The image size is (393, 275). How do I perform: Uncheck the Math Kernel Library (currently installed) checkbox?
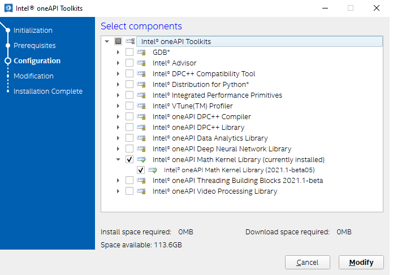(x=129, y=159)
